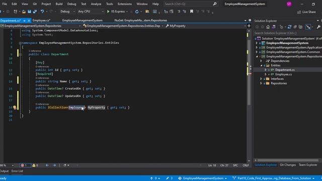Open the MyProperty member navigation dropdown
This screenshot has width=322, height=181.
tap(206, 26)
